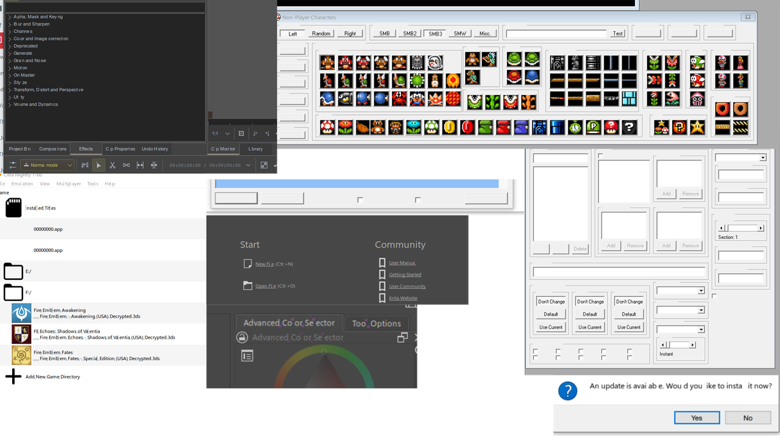Choose the Ice Flower item icon

(414, 127)
